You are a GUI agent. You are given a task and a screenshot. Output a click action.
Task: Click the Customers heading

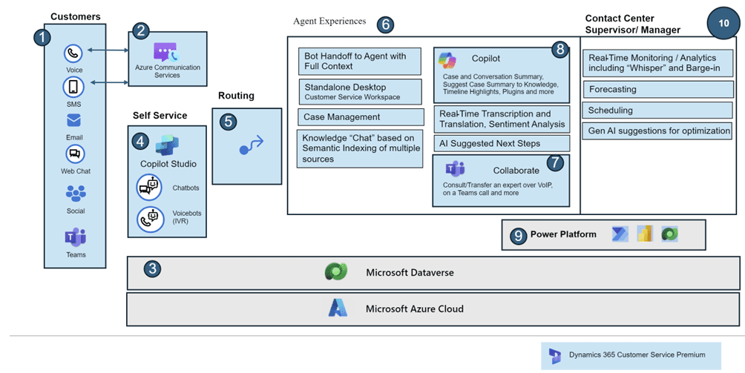pos(76,16)
